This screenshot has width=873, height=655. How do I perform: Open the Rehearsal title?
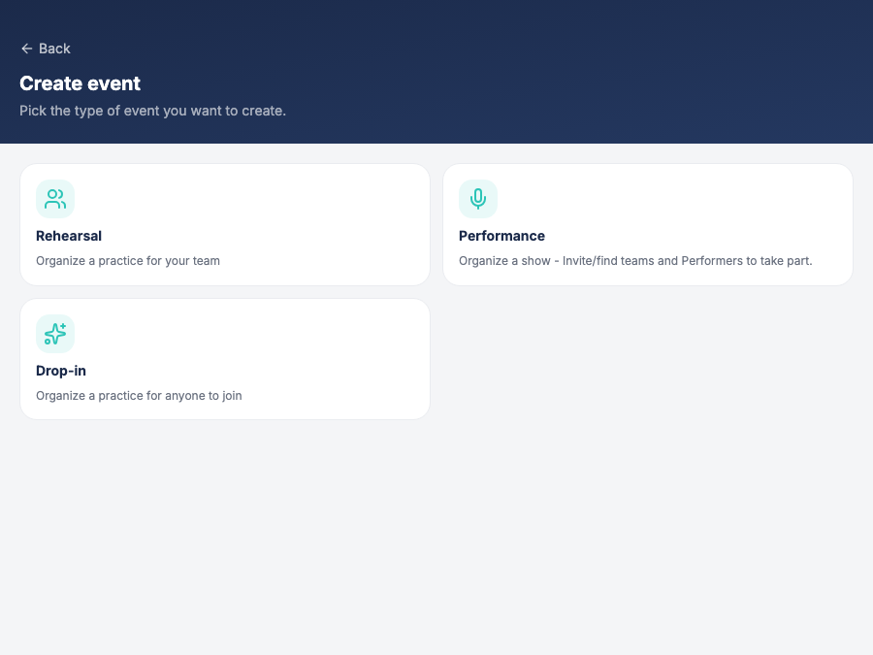(69, 236)
